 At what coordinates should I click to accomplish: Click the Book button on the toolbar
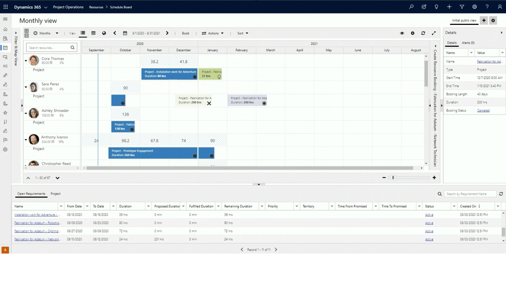[x=185, y=33]
